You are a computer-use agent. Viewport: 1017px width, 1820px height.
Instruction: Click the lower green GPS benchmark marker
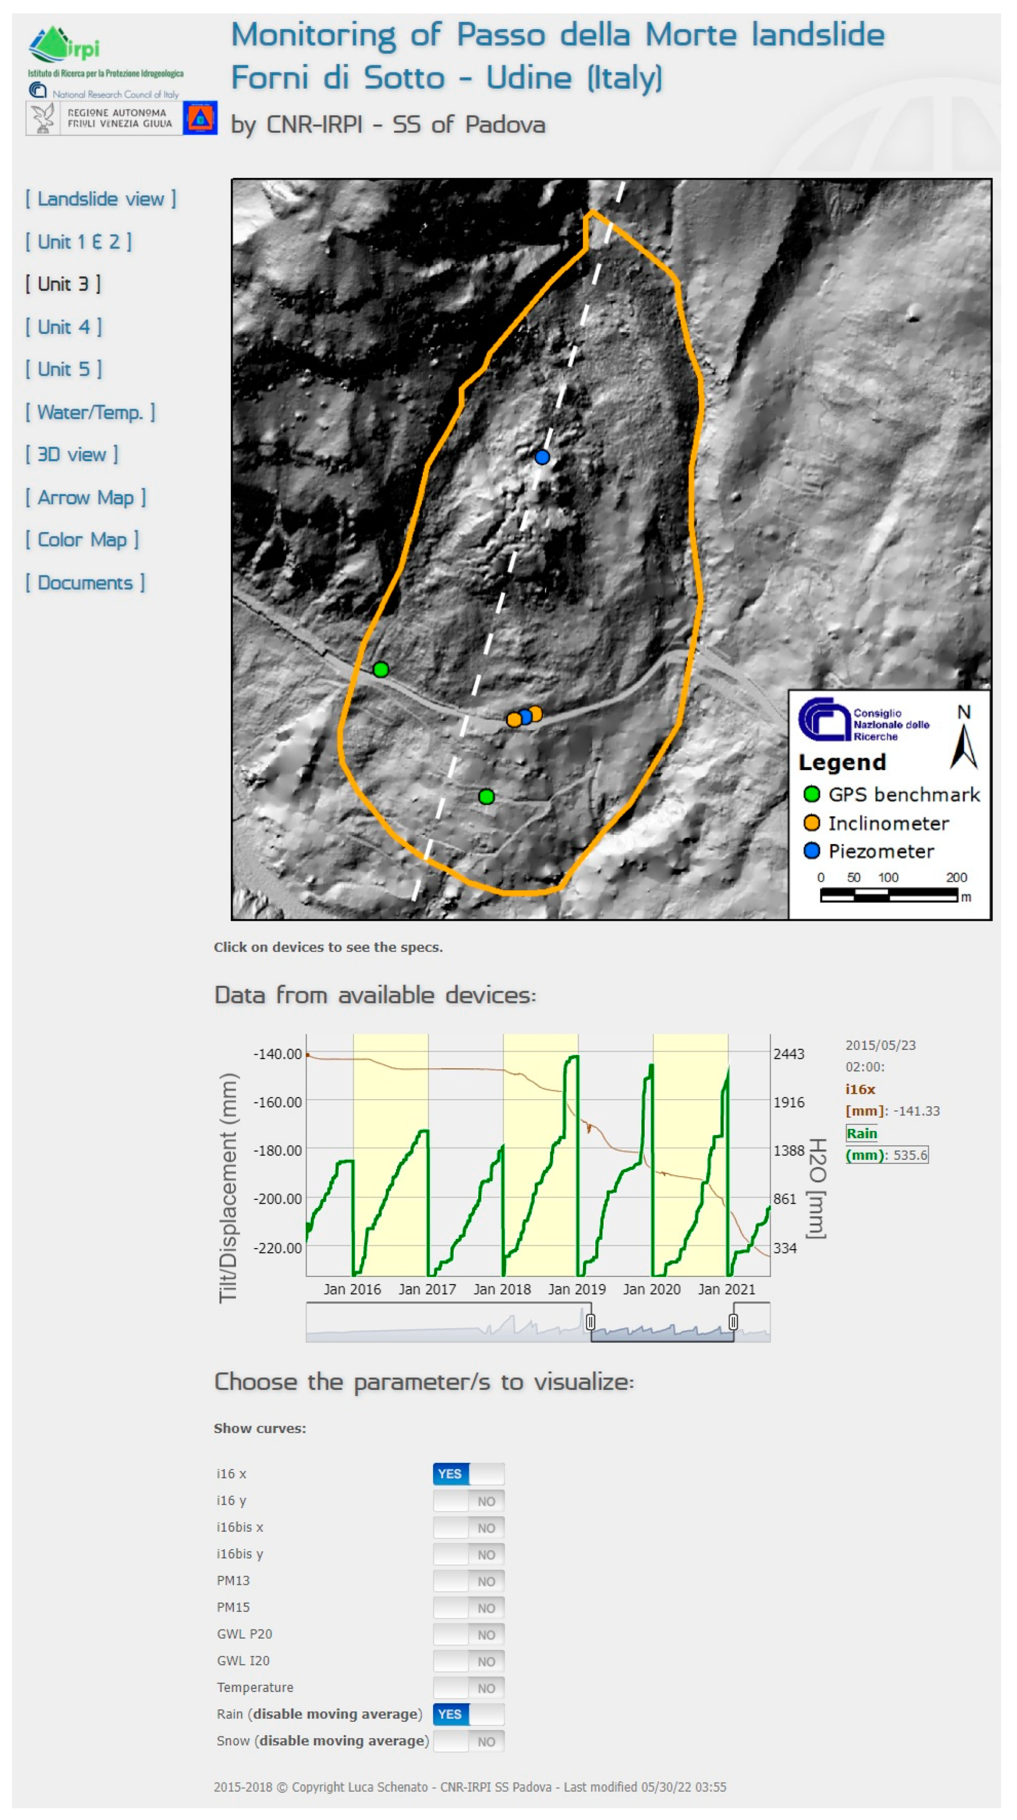click(486, 797)
